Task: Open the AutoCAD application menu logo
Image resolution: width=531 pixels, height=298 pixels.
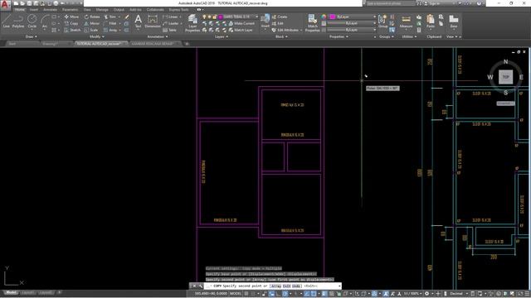Action: click(5, 5)
